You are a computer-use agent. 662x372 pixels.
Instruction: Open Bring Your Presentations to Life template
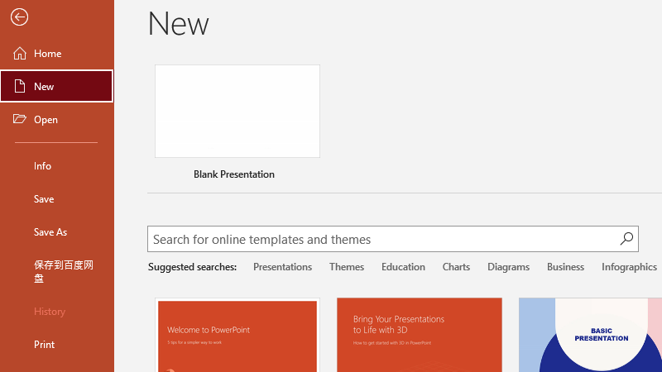420,336
